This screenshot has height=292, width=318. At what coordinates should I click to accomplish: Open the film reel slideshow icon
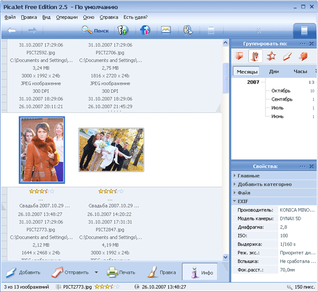[x=188, y=30]
